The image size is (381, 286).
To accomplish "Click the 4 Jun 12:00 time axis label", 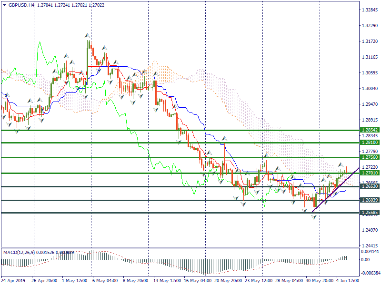I will tap(348, 281).
